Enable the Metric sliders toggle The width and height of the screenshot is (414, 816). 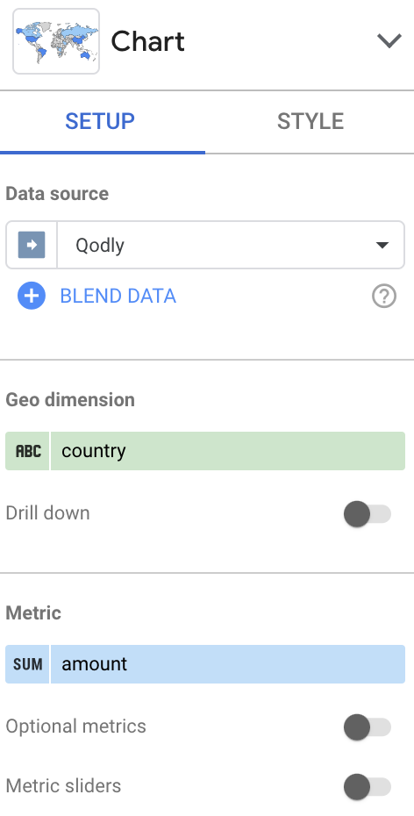click(x=368, y=786)
